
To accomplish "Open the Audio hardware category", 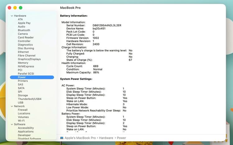I will click(x=21, y=27).
